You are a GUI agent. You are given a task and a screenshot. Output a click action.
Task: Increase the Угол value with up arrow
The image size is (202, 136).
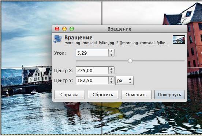click(112, 51)
